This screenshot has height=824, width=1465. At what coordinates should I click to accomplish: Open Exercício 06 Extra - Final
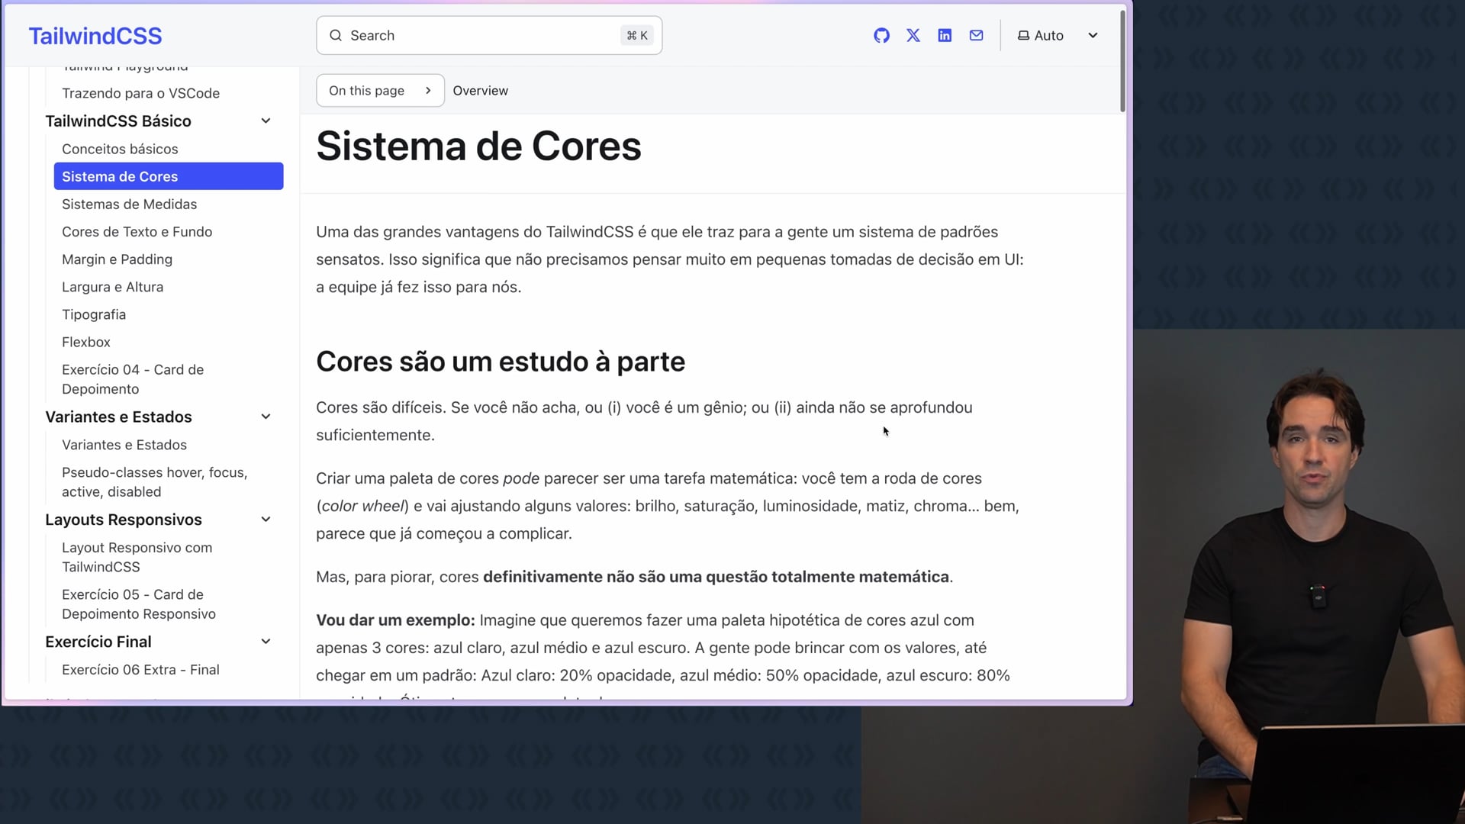coord(140,670)
